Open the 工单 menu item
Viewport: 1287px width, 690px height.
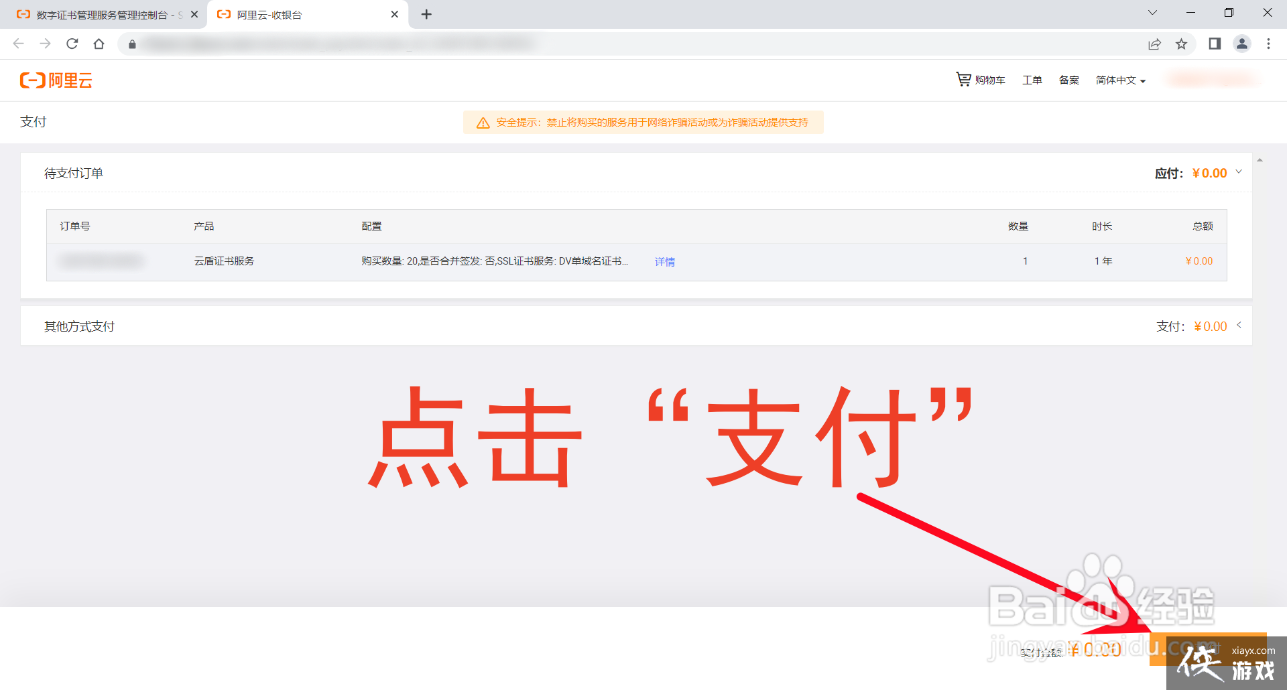point(1032,80)
